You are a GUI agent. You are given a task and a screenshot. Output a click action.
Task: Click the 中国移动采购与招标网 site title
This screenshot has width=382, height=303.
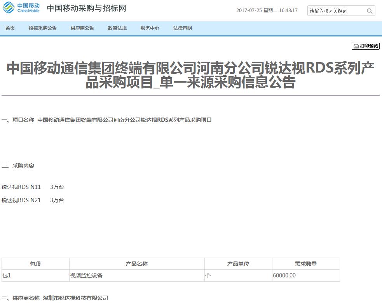point(86,9)
